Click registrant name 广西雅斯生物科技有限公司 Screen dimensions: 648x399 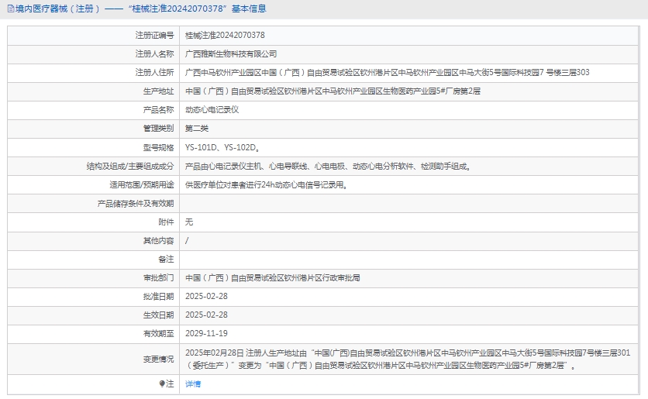tap(231, 53)
